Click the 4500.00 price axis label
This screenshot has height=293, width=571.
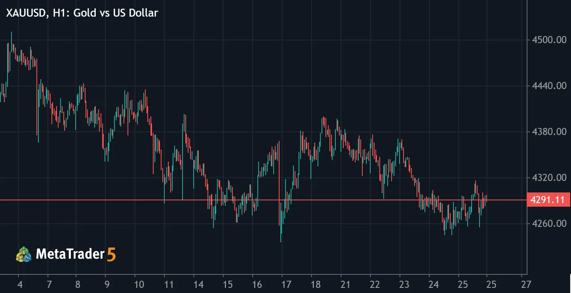[550, 40]
